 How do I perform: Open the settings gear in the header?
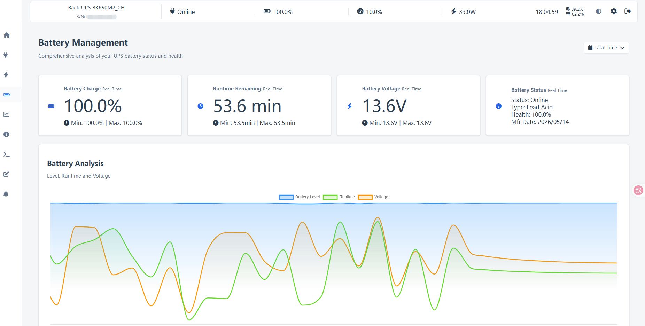coord(614,11)
